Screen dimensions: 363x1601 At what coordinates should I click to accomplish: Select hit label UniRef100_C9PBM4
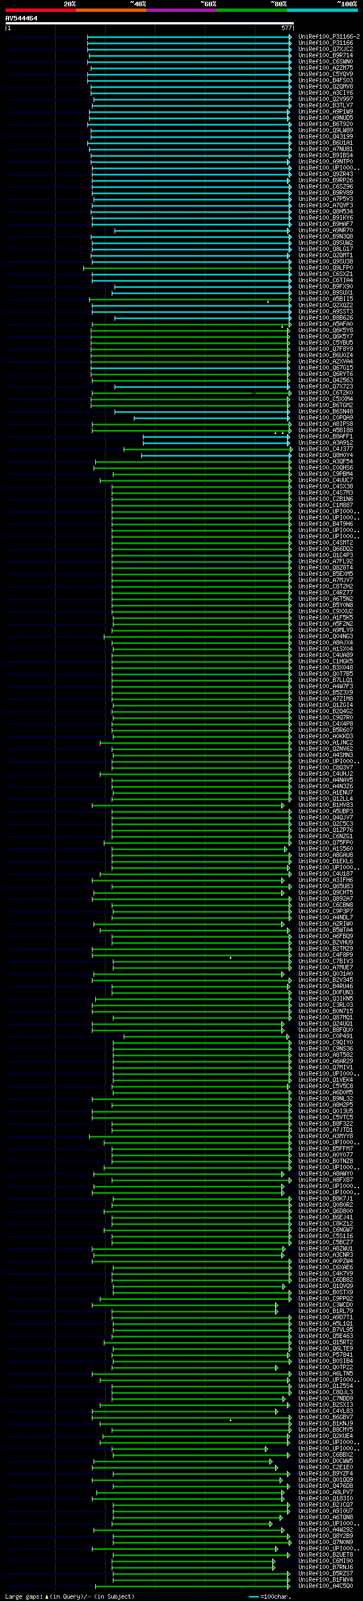pos(325,474)
